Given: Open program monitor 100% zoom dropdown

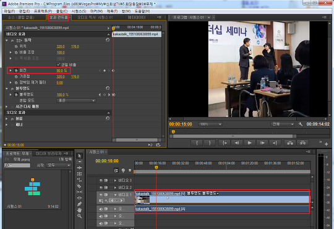Looking at the screenshot, I should (x=210, y=124).
